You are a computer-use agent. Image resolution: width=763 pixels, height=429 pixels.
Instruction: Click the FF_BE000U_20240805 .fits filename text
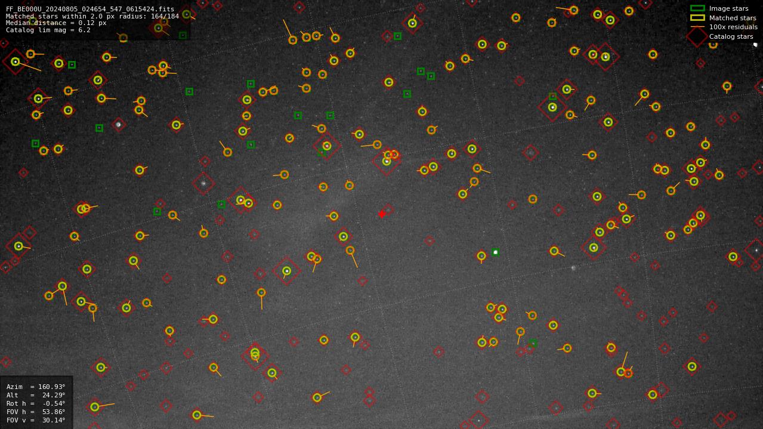tap(90, 9)
